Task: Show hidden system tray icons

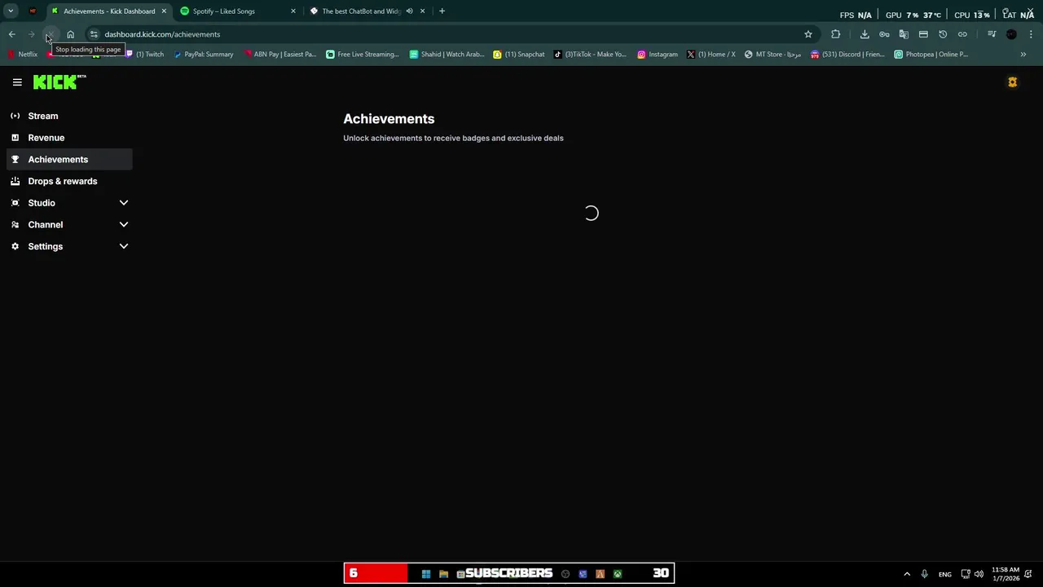Action: (x=907, y=574)
